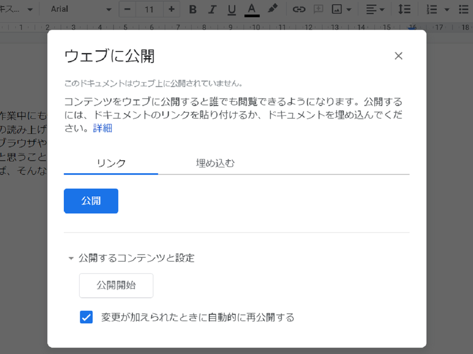
Task: Apply a bulleted list
Action: [464, 9]
